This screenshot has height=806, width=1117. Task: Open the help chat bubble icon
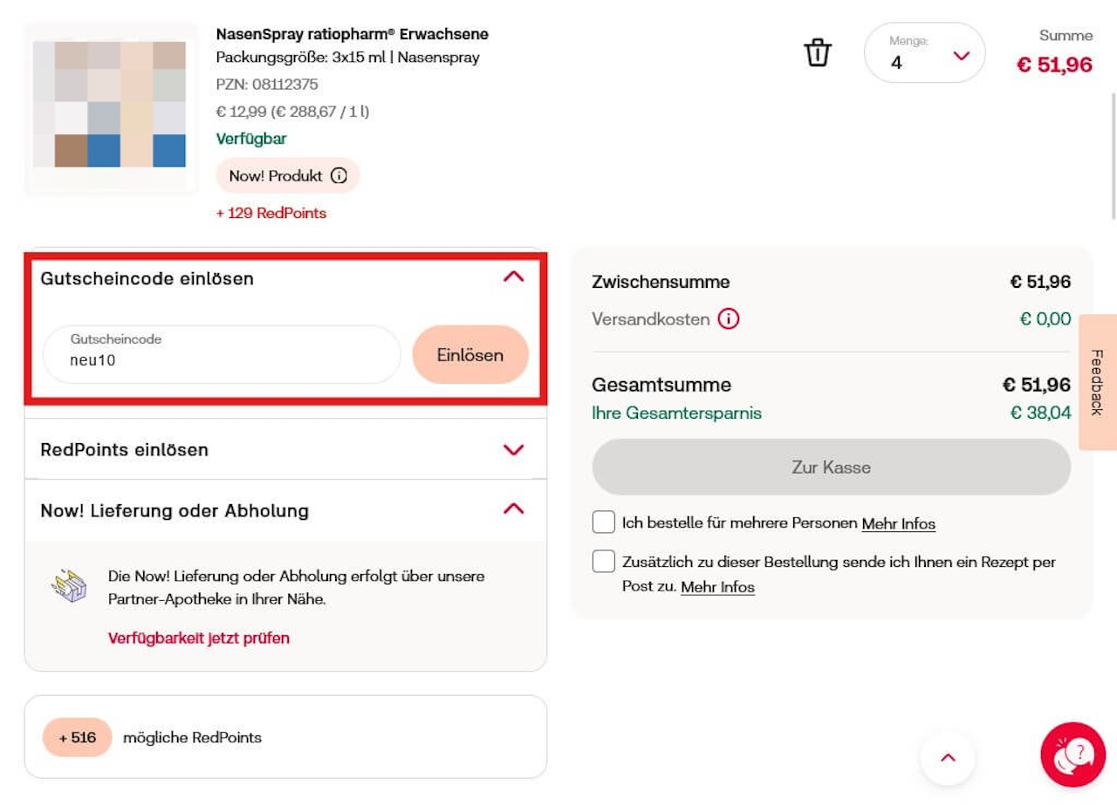[1072, 755]
